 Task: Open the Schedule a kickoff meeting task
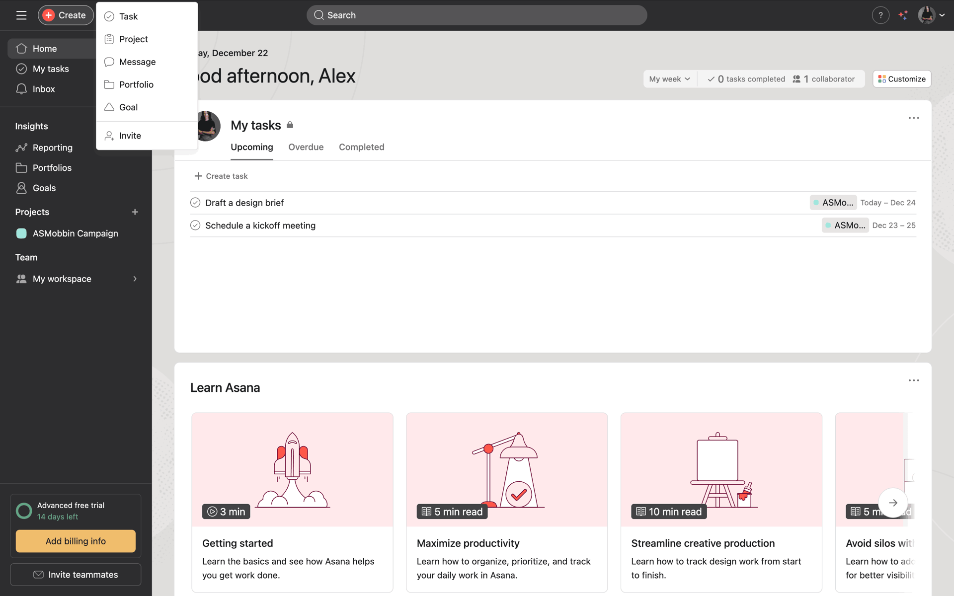pos(260,226)
